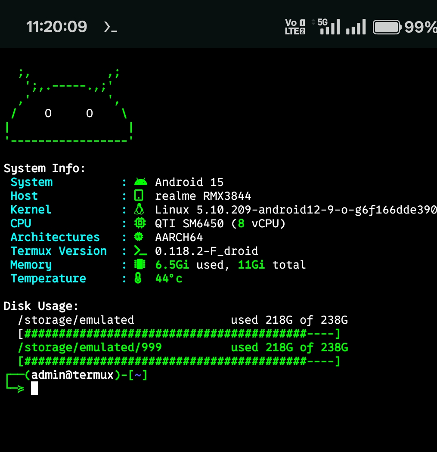The height and width of the screenshot is (452, 437).
Task: Select the '0.118.2-F_droid' version
Action: click(x=207, y=251)
